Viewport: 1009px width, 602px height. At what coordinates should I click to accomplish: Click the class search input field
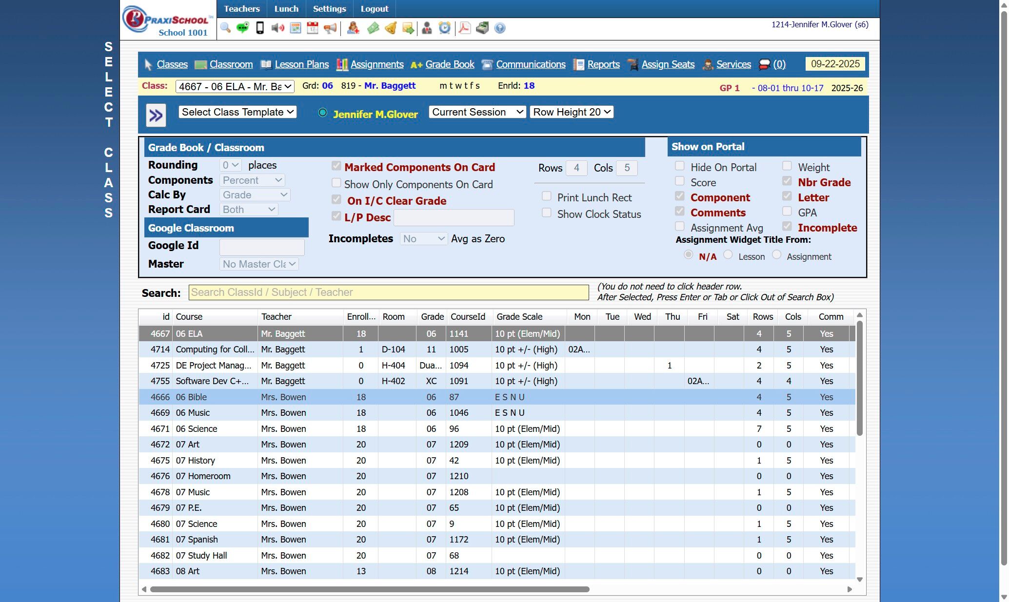click(388, 292)
